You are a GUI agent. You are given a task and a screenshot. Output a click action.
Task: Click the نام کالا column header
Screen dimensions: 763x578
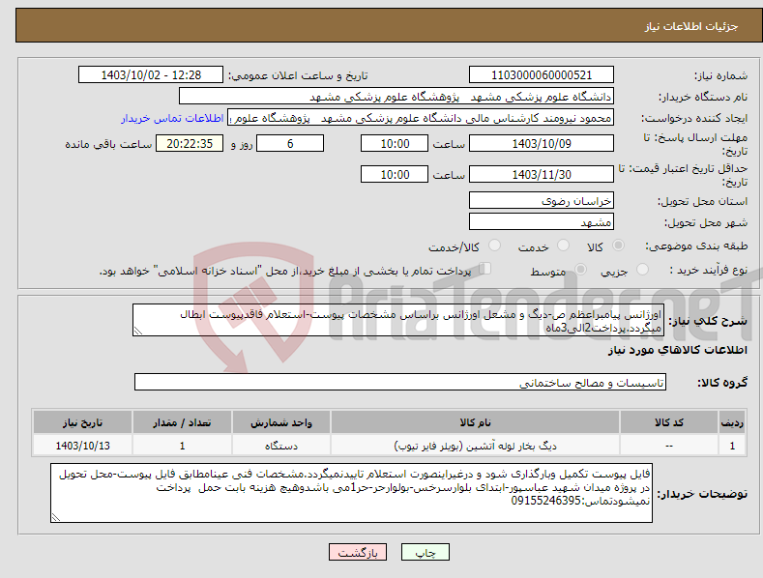pos(475,422)
